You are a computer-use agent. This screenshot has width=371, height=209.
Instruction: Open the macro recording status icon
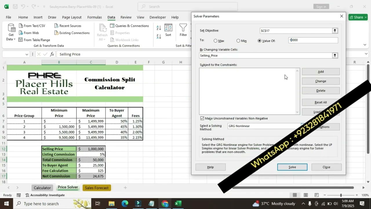click(x=19, y=195)
